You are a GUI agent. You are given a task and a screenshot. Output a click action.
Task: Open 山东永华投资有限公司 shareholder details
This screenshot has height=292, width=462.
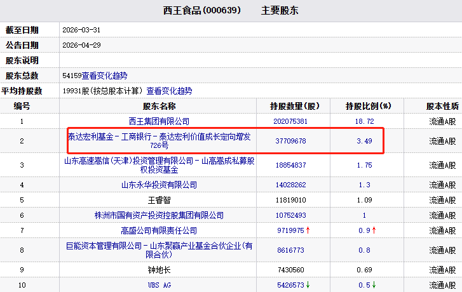click(x=159, y=185)
